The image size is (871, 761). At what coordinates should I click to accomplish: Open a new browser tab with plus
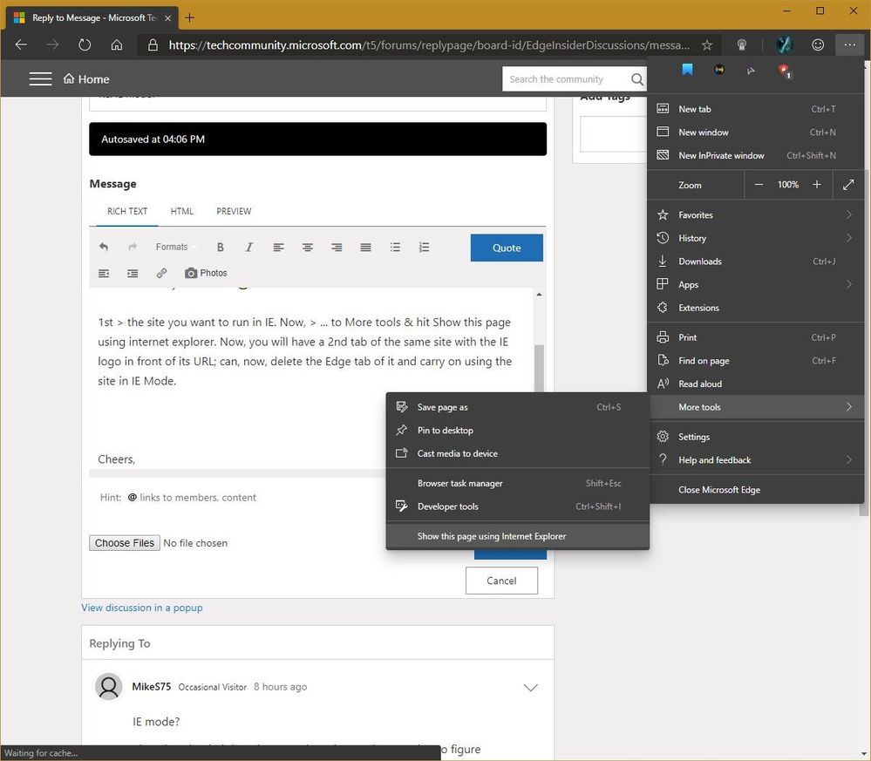(x=189, y=17)
